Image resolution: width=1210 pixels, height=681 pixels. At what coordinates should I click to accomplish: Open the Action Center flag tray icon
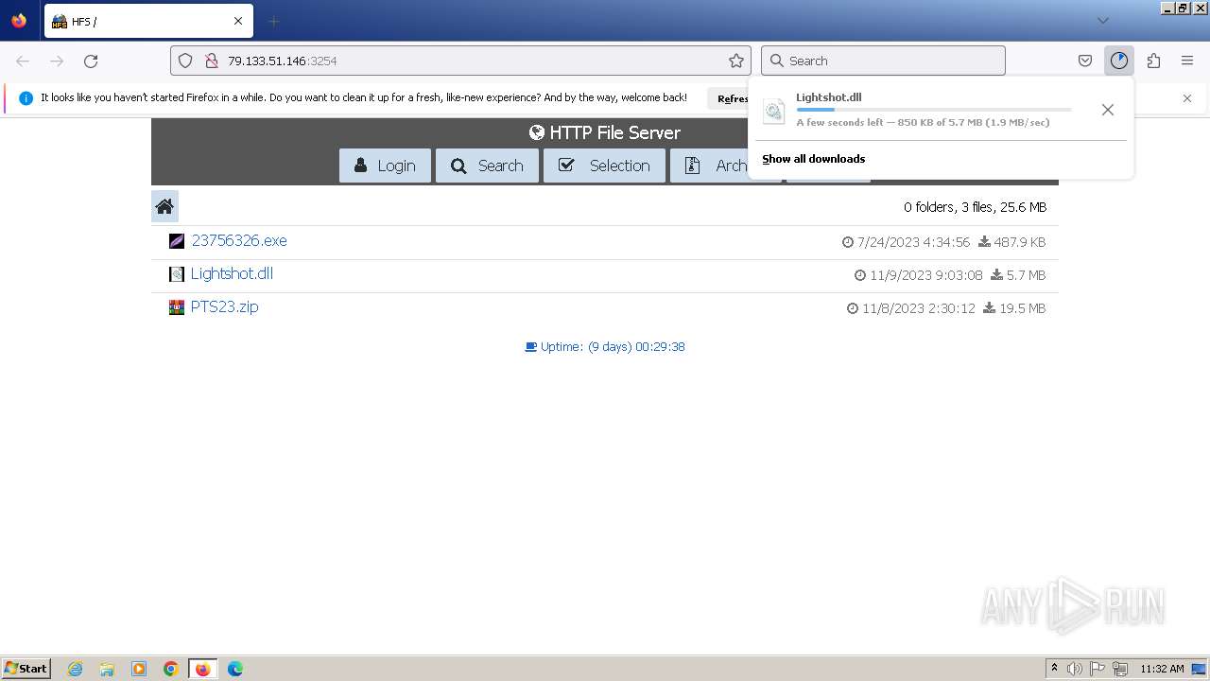(x=1098, y=669)
